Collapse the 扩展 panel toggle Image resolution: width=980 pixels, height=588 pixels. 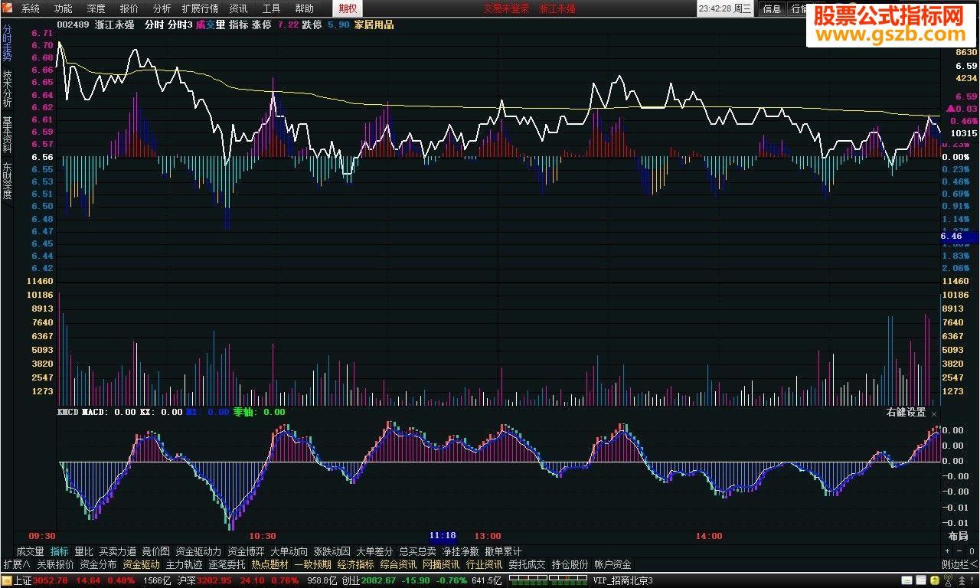point(16,564)
